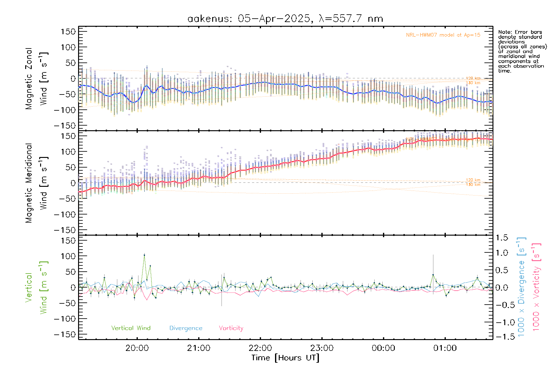Click the tallest vertical wind peak after 20:00
560x373 pixels.
pos(144,255)
